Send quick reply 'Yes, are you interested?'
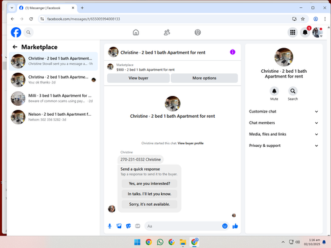Image resolution: width=331 pixels, height=248 pixels. coord(150,183)
